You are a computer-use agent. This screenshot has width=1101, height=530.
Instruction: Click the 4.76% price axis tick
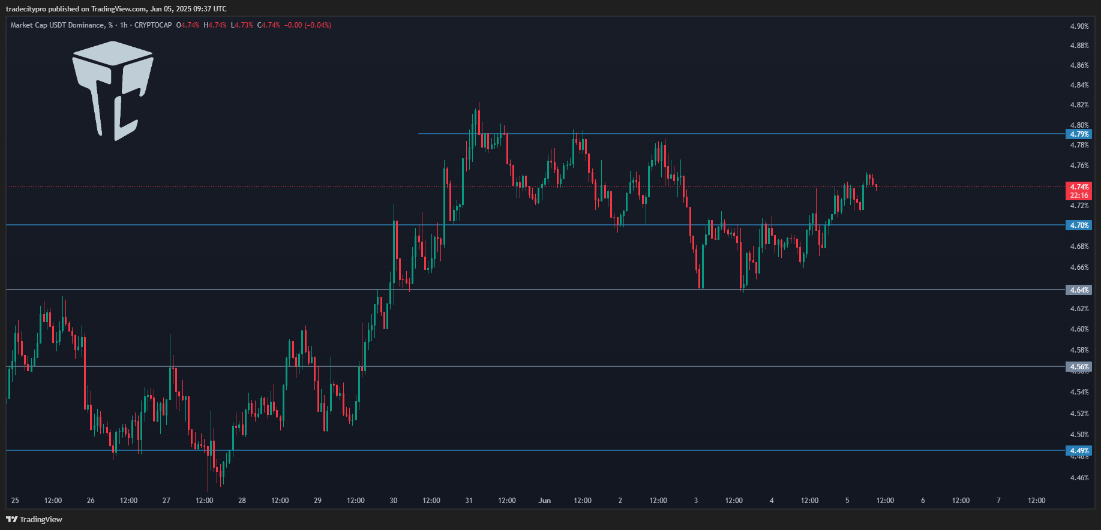1079,165
